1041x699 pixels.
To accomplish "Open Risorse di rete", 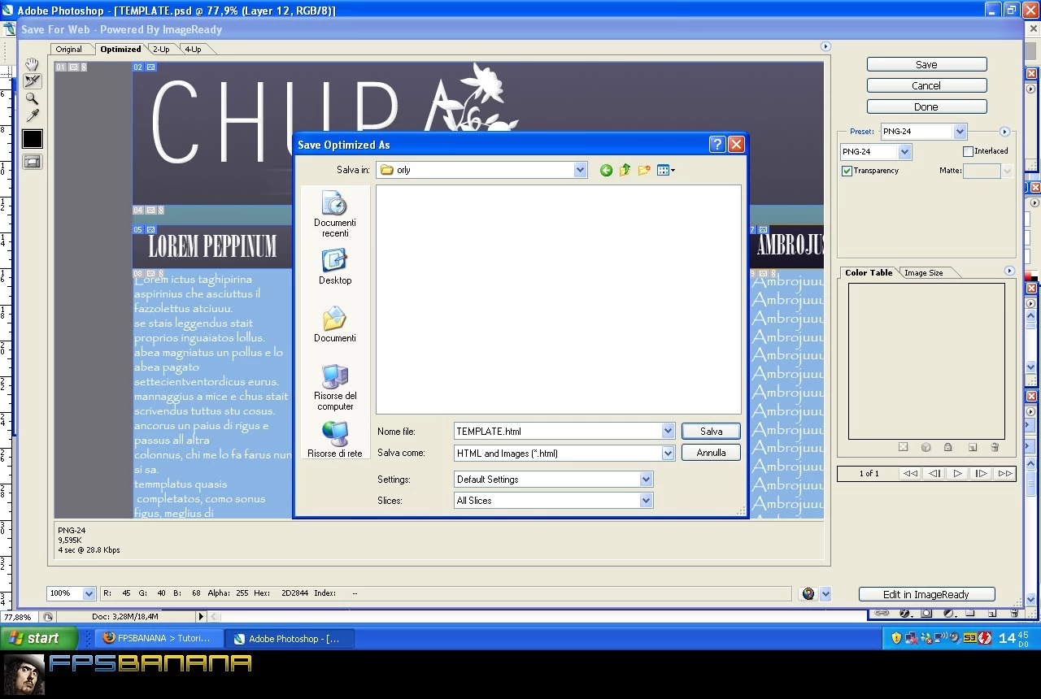I will pos(335,440).
